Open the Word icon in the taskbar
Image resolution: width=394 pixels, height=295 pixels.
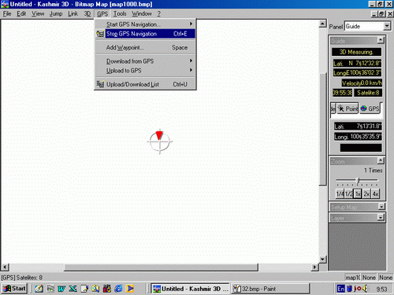(61, 289)
